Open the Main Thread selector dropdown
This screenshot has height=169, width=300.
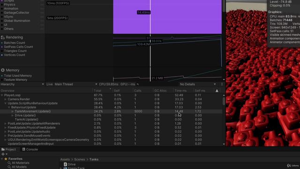pyautogui.click(x=76, y=84)
